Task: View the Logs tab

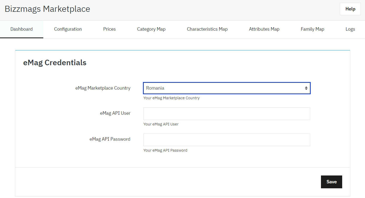Action: pos(350,29)
